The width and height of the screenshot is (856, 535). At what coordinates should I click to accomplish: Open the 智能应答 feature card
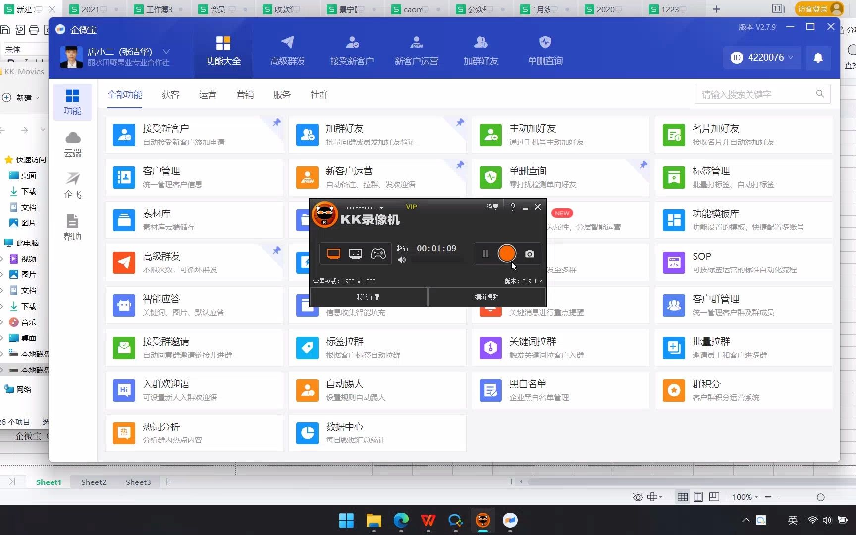coord(194,305)
